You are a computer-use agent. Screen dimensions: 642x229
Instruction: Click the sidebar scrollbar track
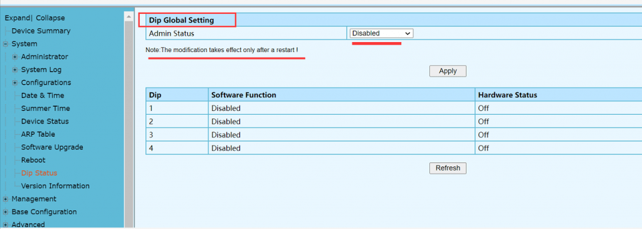pyautogui.click(x=129, y=125)
